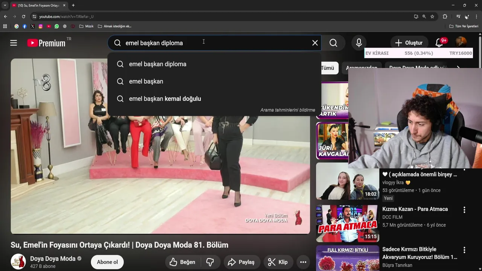Open Google bookmark icon
Image resolution: width=482 pixels, height=271 pixels.
pos(17,26)
